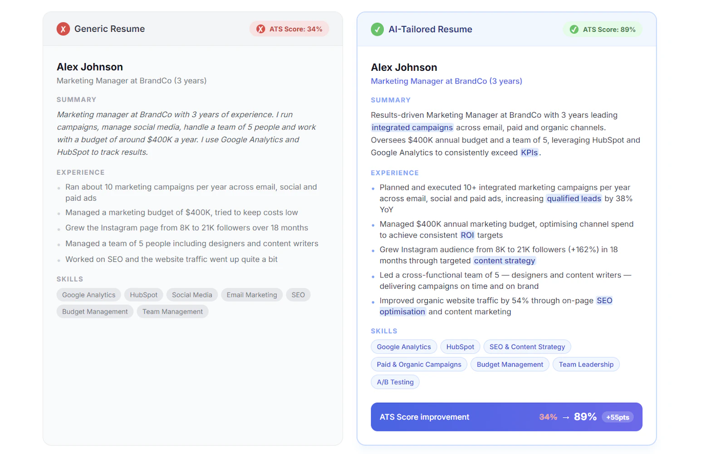Click the EXPERIENCE heading in AI-Tailored Resume
This screenshot has width=726, height=454.
click(395, 173)
